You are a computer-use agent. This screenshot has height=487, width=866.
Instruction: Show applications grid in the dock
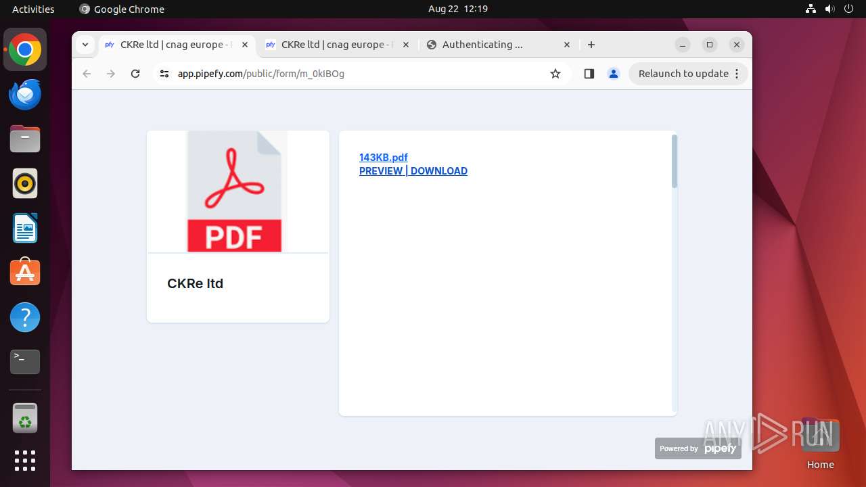(25, 461)
